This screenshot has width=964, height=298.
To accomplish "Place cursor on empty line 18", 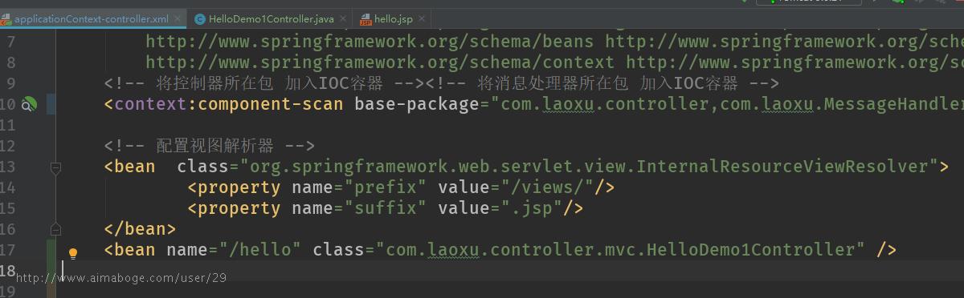I will [x=482, y=271].
